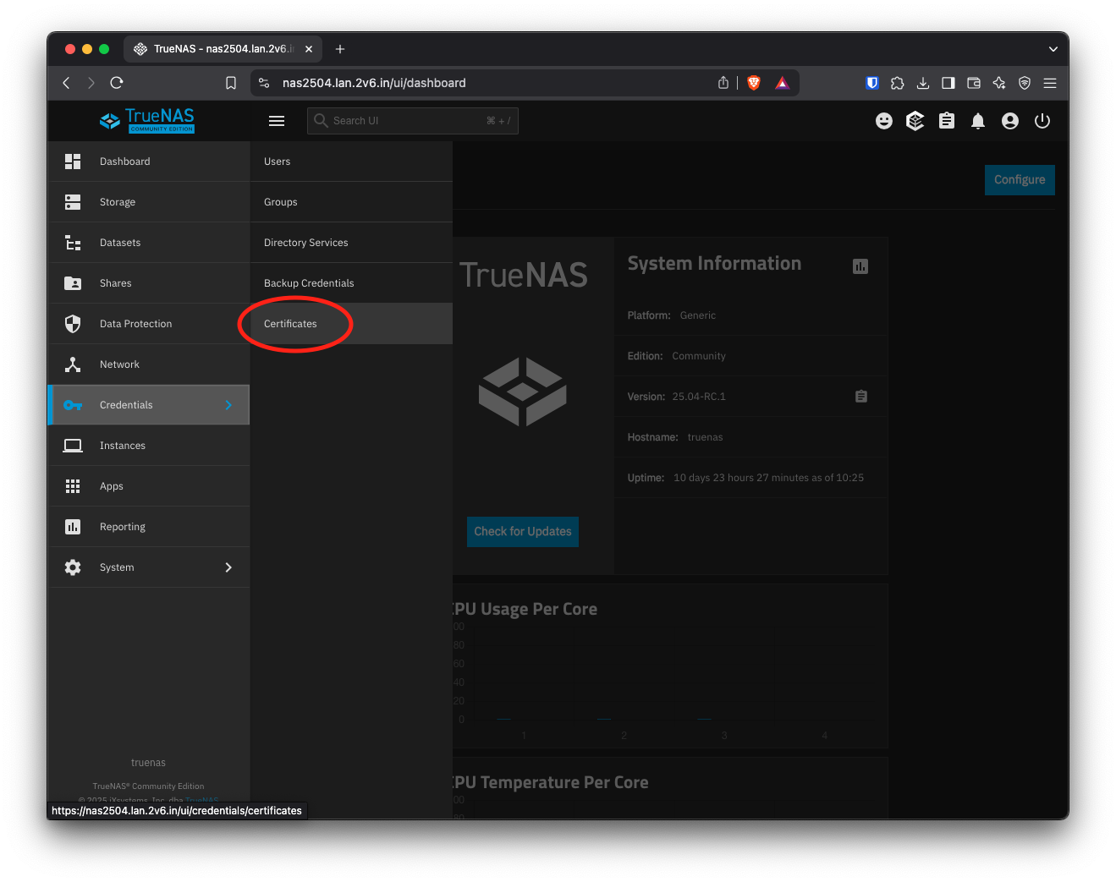Screen dimensions: 1116x882
Task: Click the uptime value '10 days 23 hours'
Action: [769, 478]
